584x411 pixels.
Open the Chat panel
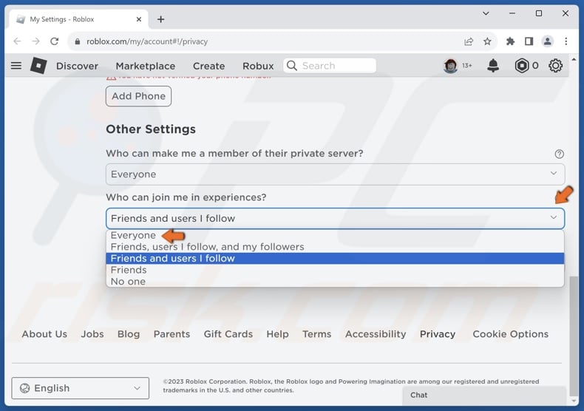484,395
